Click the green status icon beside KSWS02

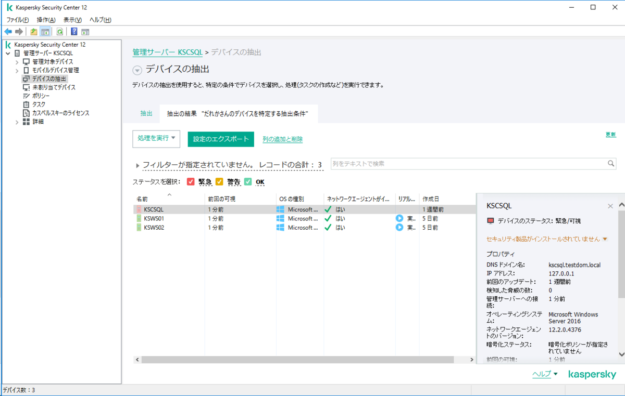click(x=139, y=228)
